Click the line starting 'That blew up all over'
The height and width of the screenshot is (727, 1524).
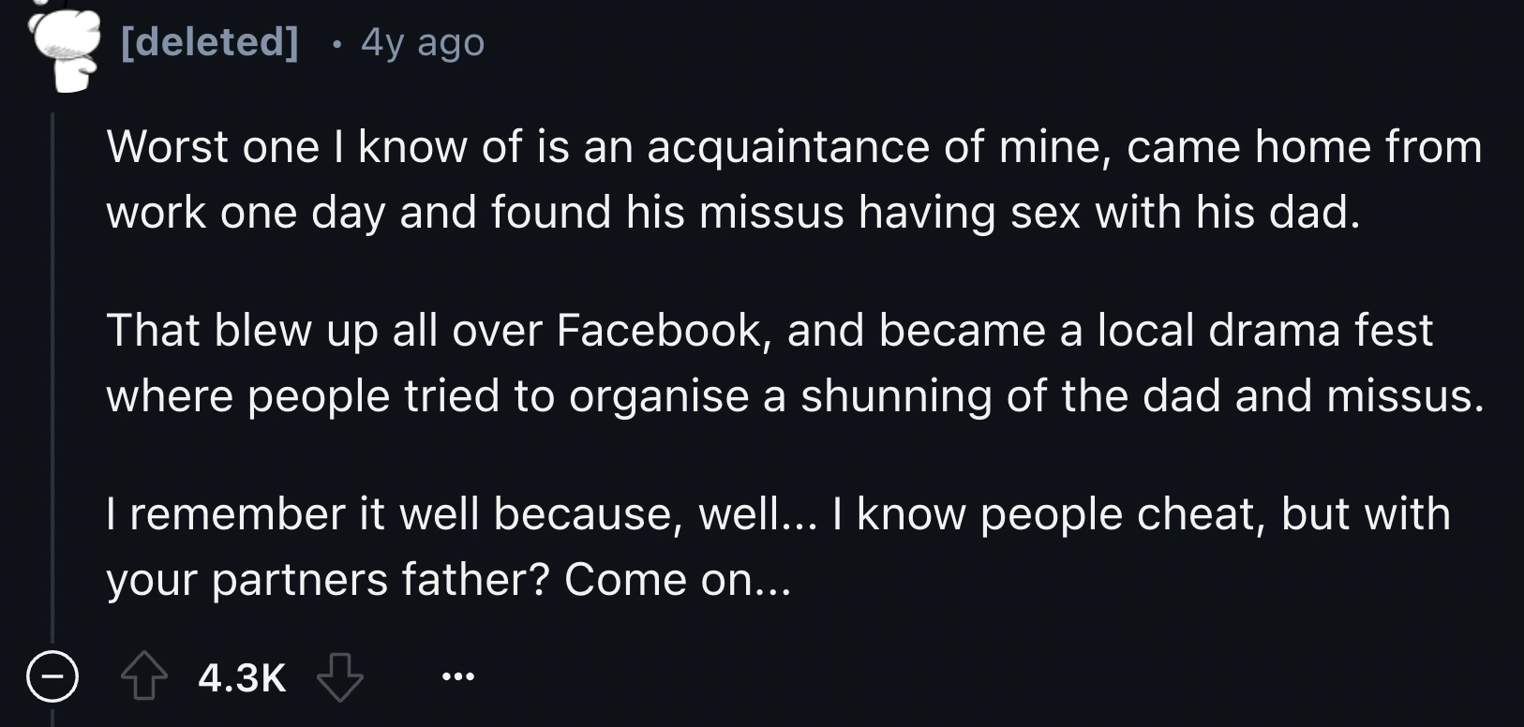pos(769,331)
